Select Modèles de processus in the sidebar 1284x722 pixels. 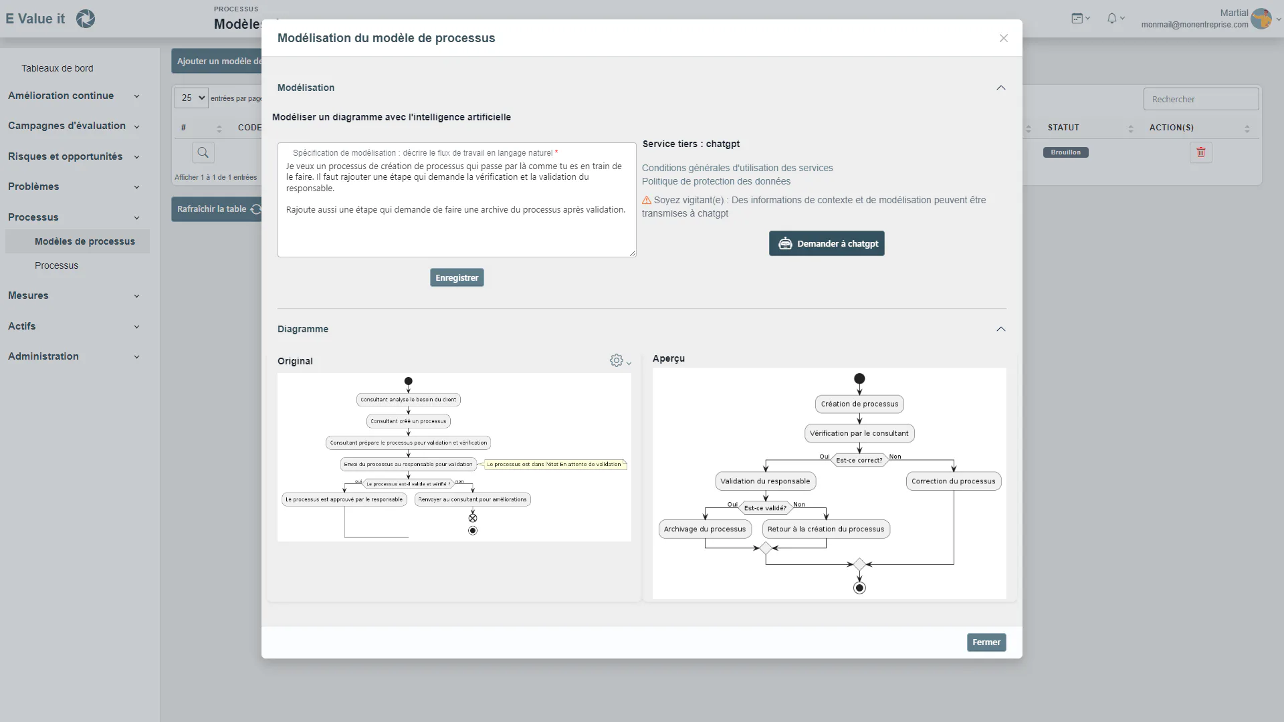(78, 241)
